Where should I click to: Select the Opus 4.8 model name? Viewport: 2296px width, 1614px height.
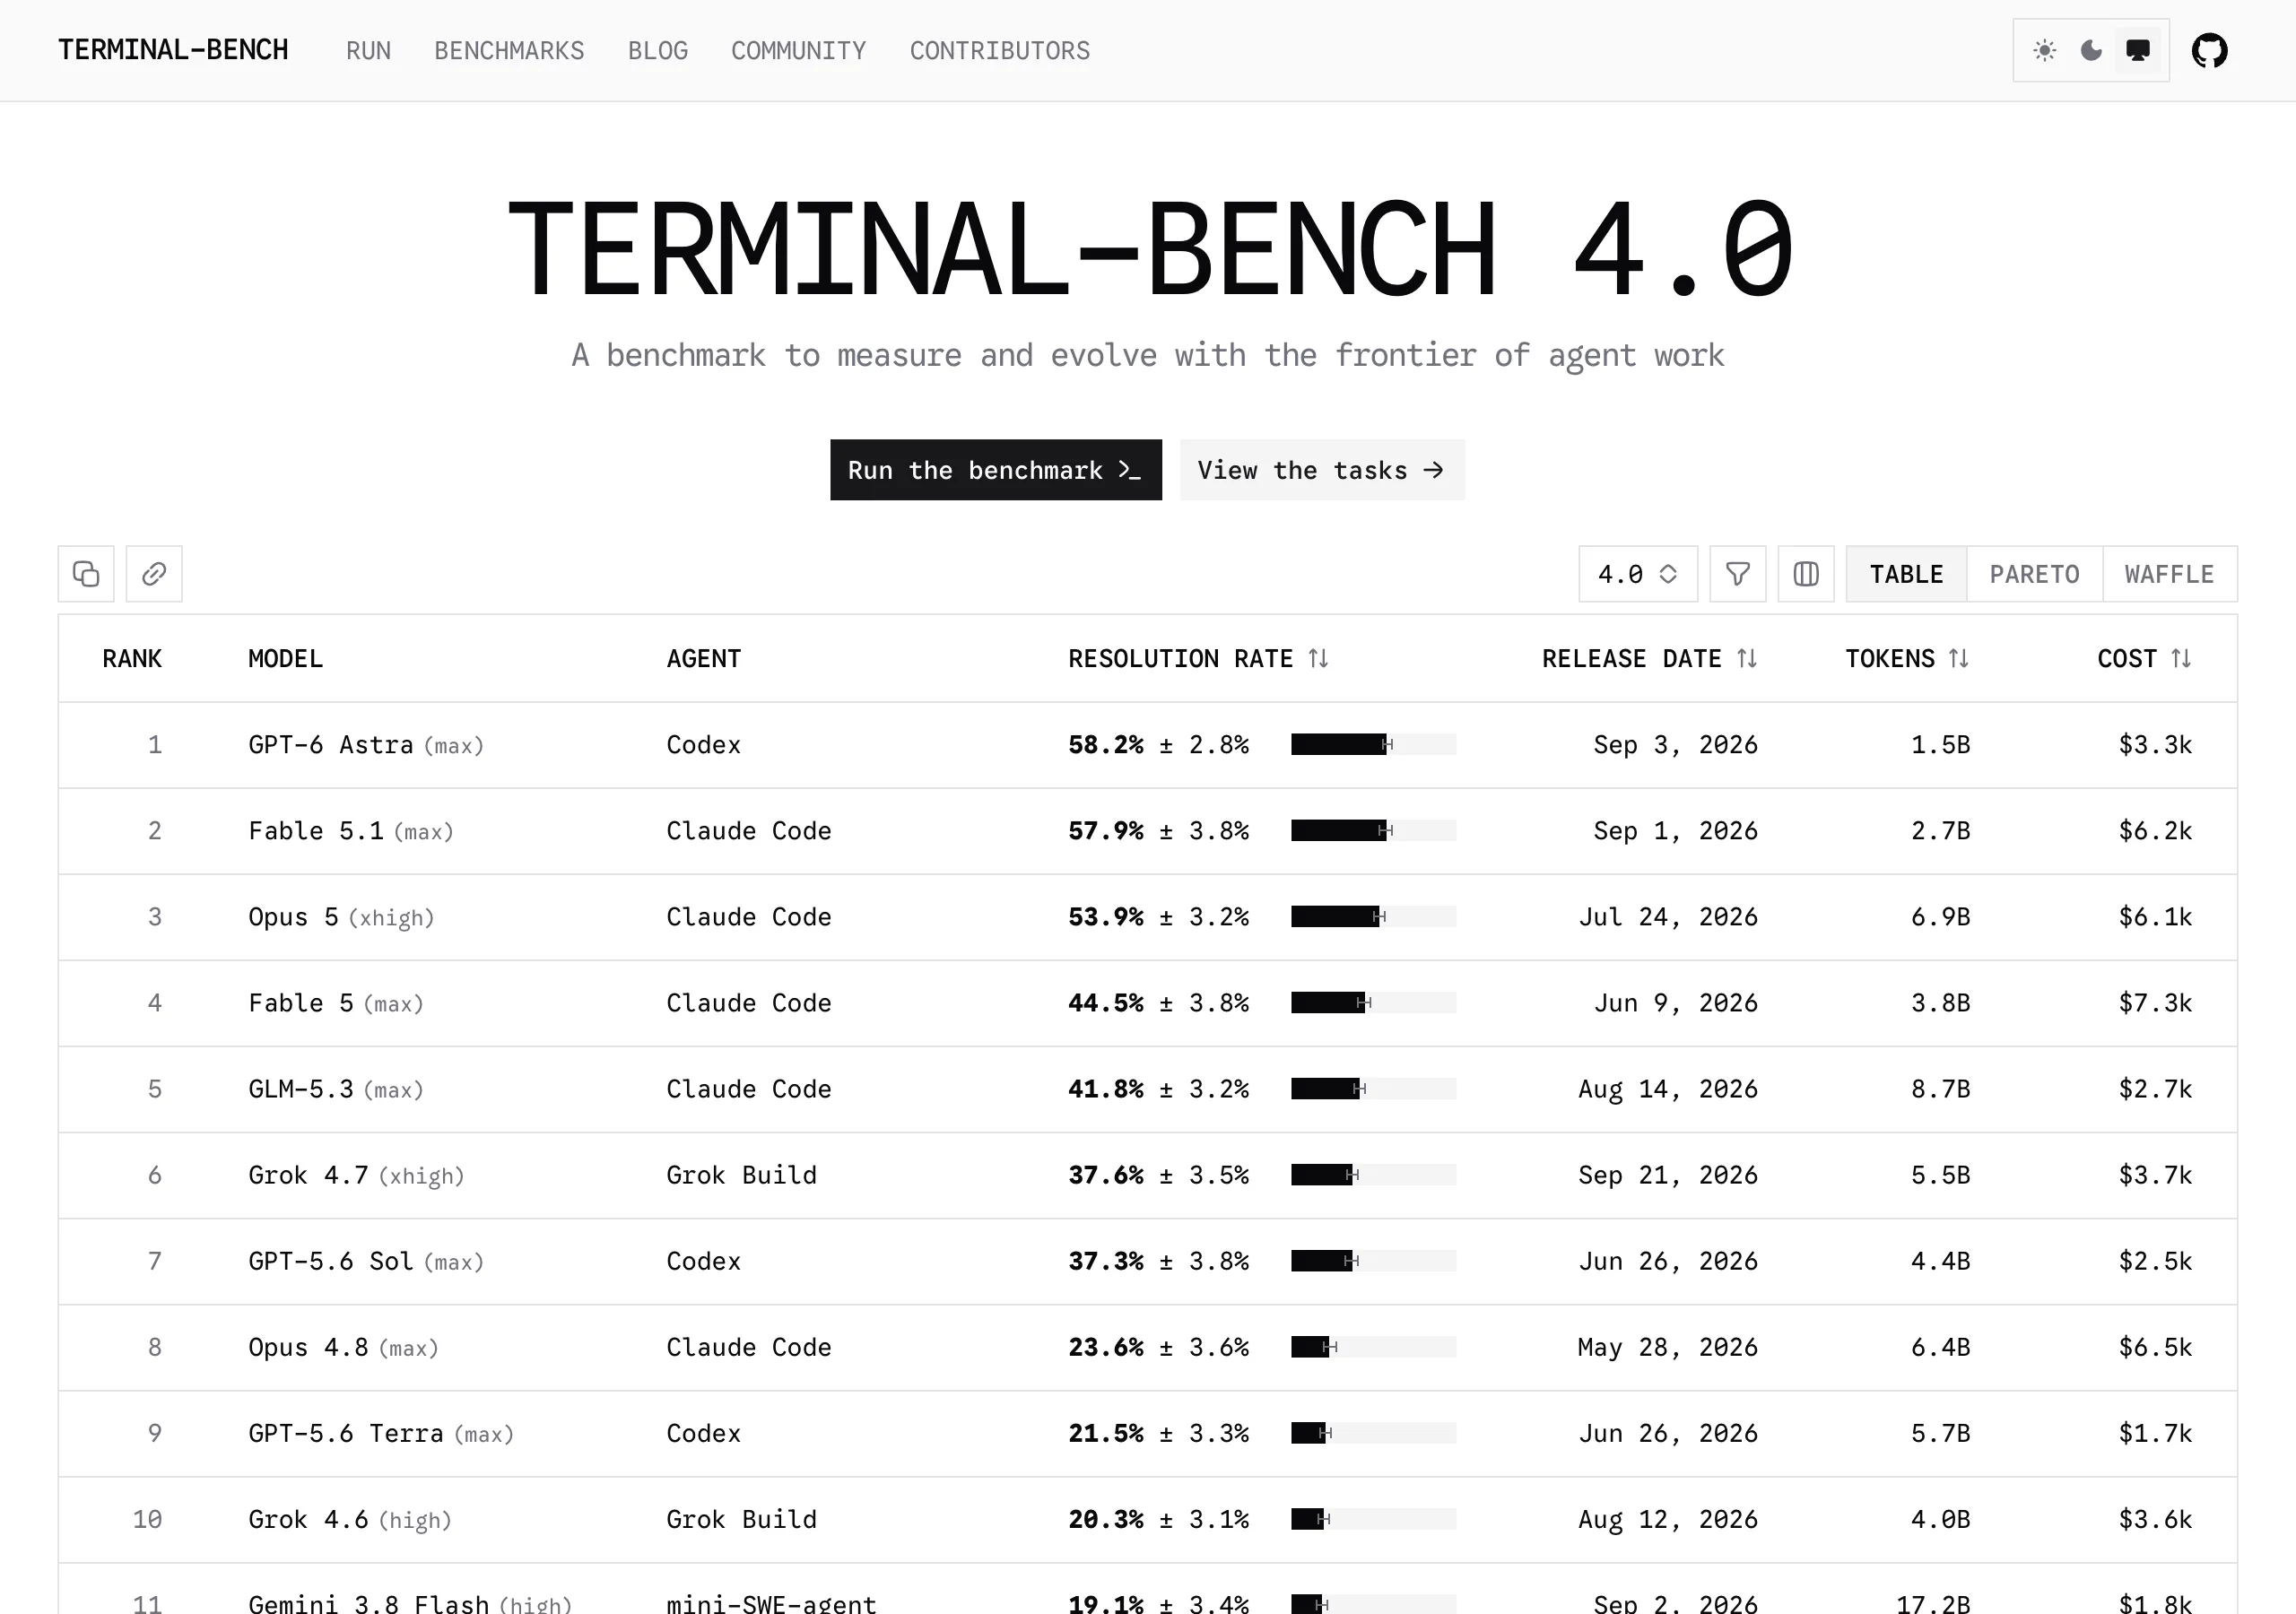(308, 1347)
